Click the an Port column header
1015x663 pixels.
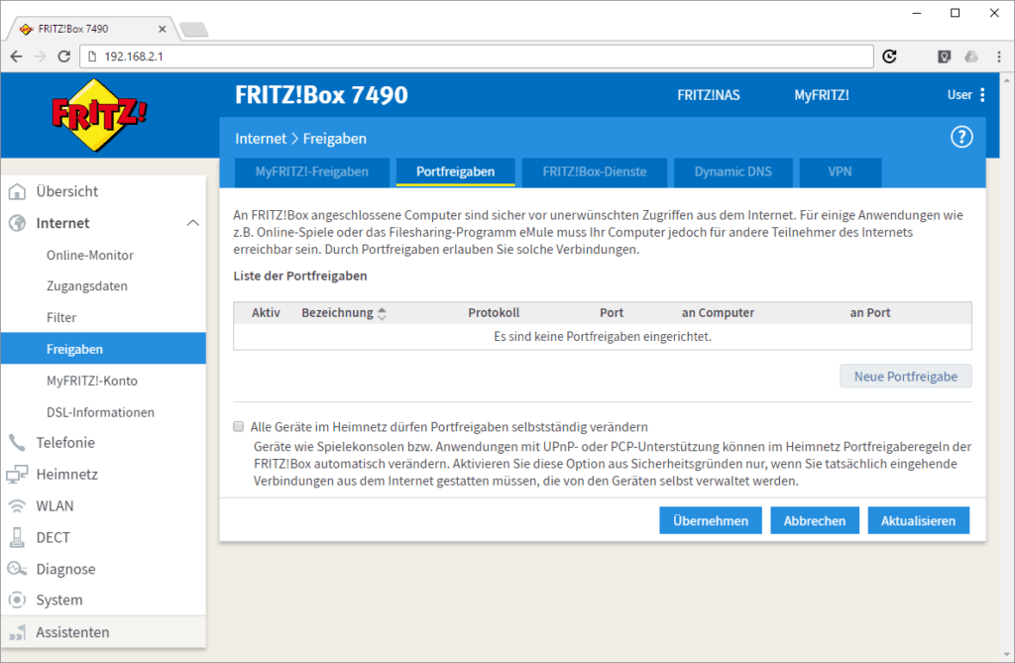point(870,313)
